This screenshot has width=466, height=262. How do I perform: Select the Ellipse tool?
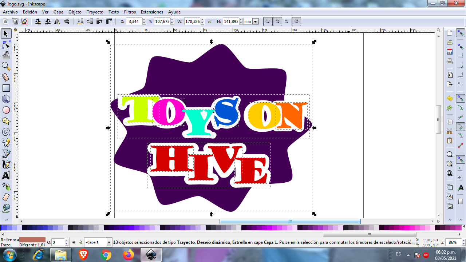(x=6, y=110)
